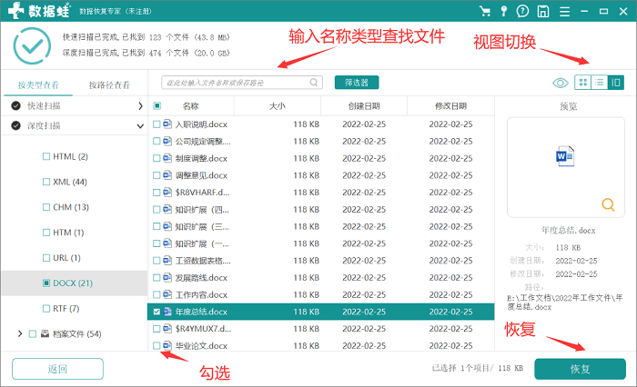This screenshot has width=637, height=387.
Task: Select the 知识扩展 (三 file row
Action: coord(321,226)
